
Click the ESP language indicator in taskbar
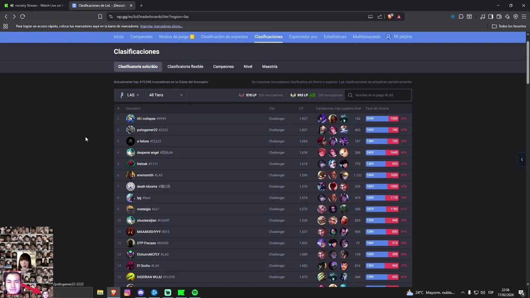pos(491,293)
